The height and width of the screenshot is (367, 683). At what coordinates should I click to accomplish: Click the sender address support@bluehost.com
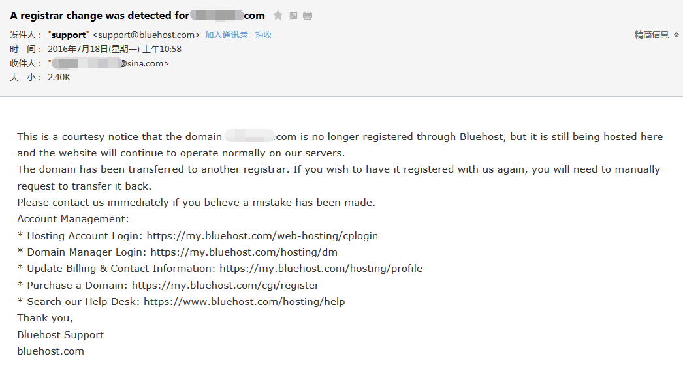coord(146,35)
